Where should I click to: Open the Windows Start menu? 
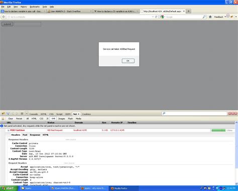[9, 188]
